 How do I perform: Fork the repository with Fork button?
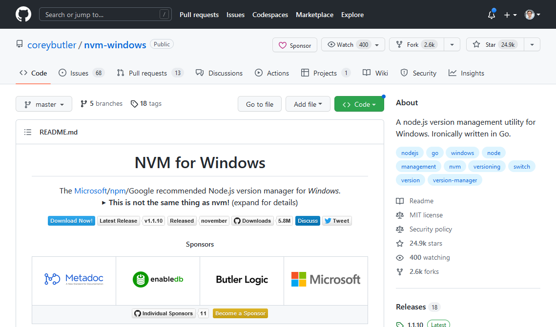[416, 45]
